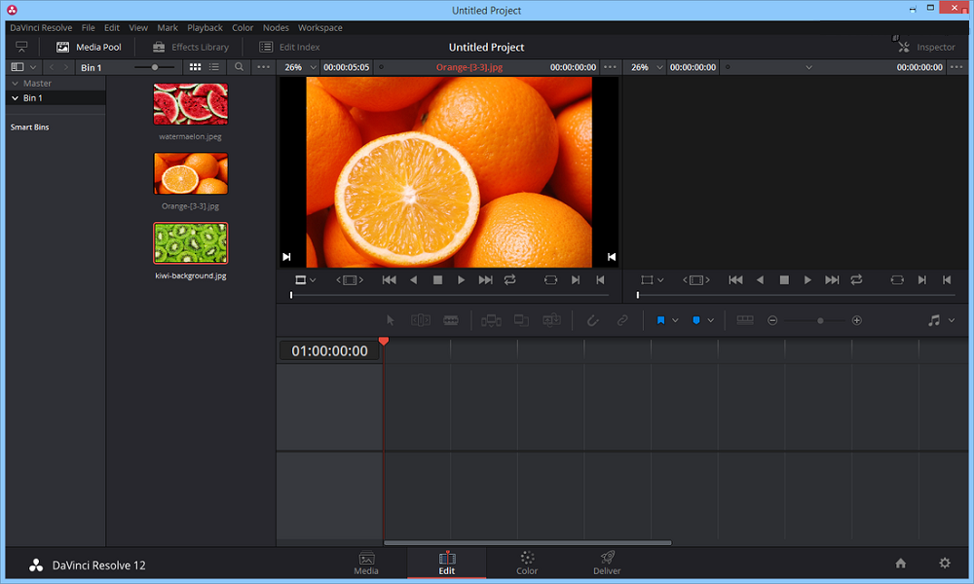974x584 pixels.
Task: Open the Playback menu
Action: point(205,28)
